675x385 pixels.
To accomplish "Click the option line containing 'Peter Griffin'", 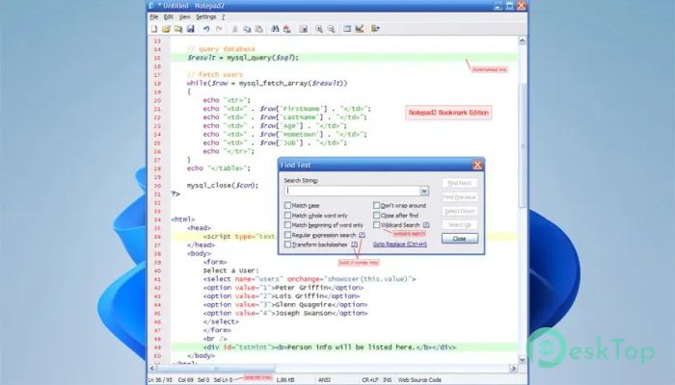I will coord(283,288).
